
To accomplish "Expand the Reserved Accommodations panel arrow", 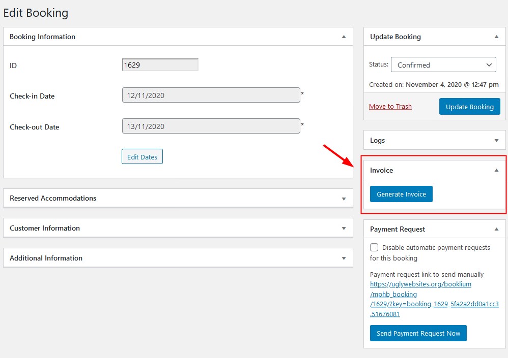I will tap(344, 199).
